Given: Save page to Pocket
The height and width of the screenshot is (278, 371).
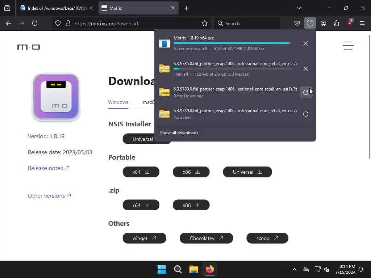Looking at the screenshot, I should (297, 24).
